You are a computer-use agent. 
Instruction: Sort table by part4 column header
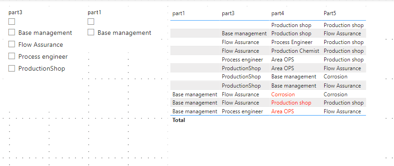(x=278, y=14)
